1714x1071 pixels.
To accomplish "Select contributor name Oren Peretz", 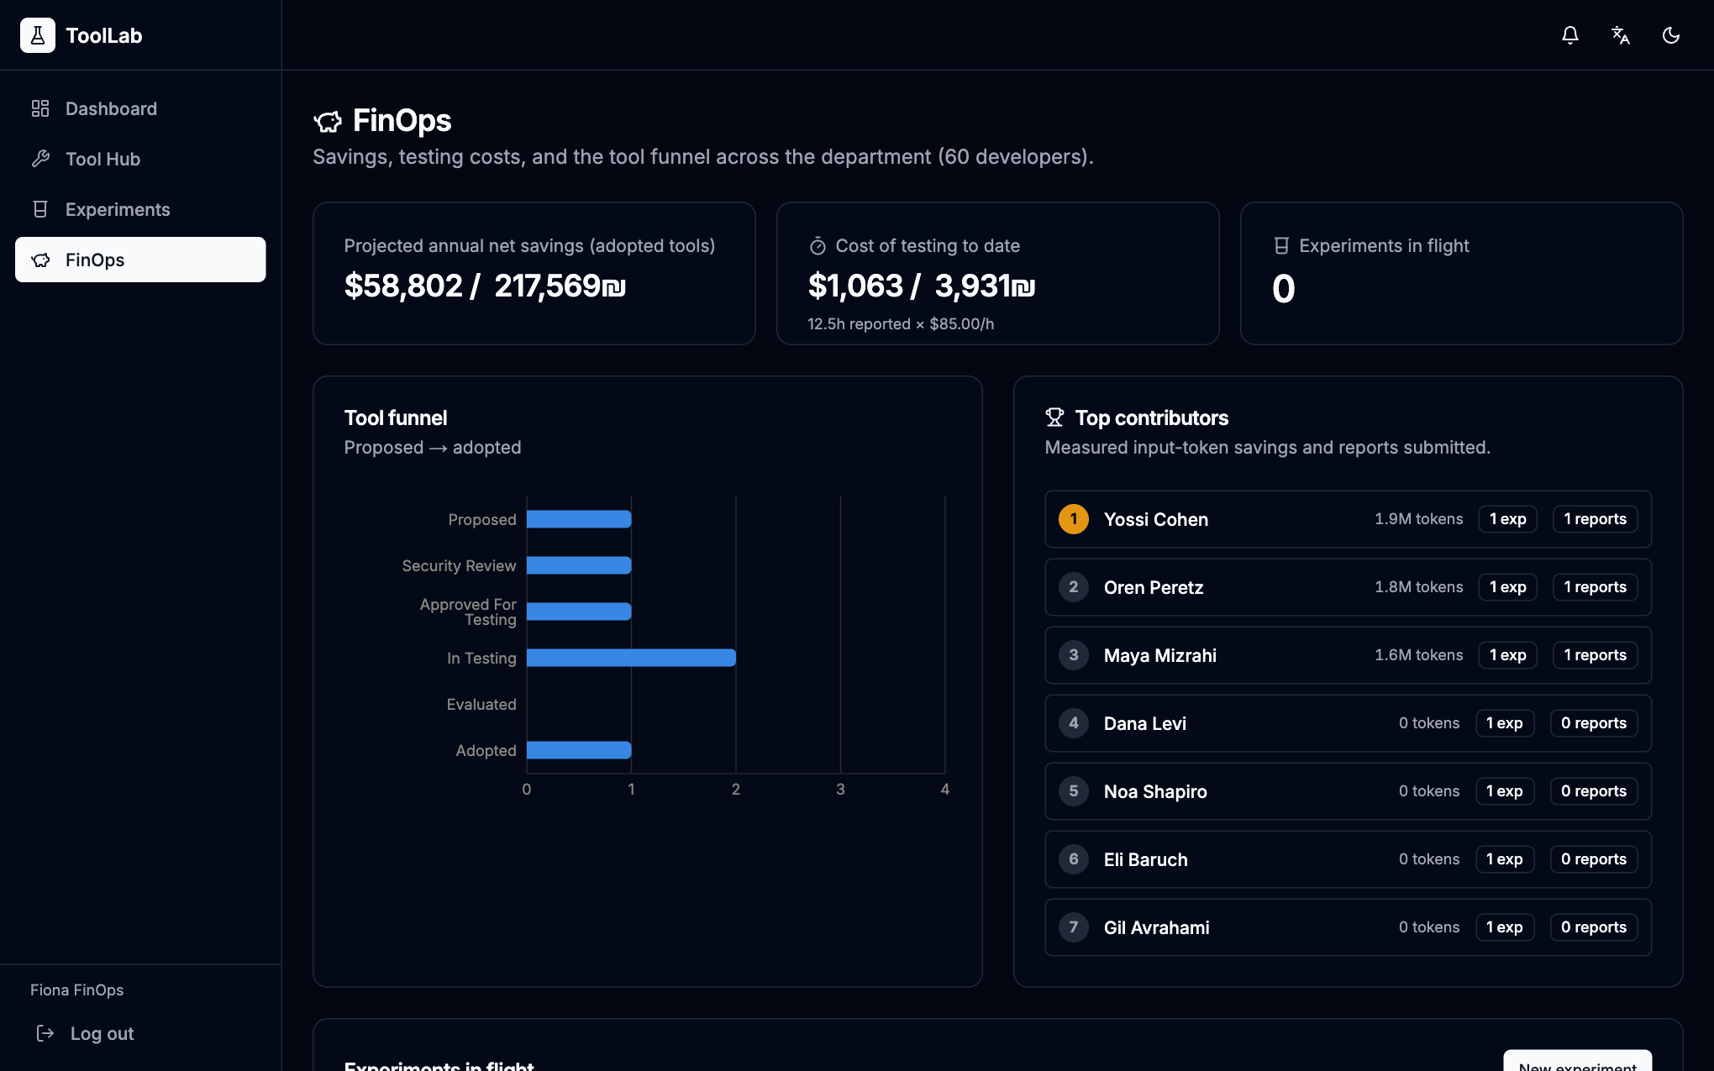I will coord(1154,587).
